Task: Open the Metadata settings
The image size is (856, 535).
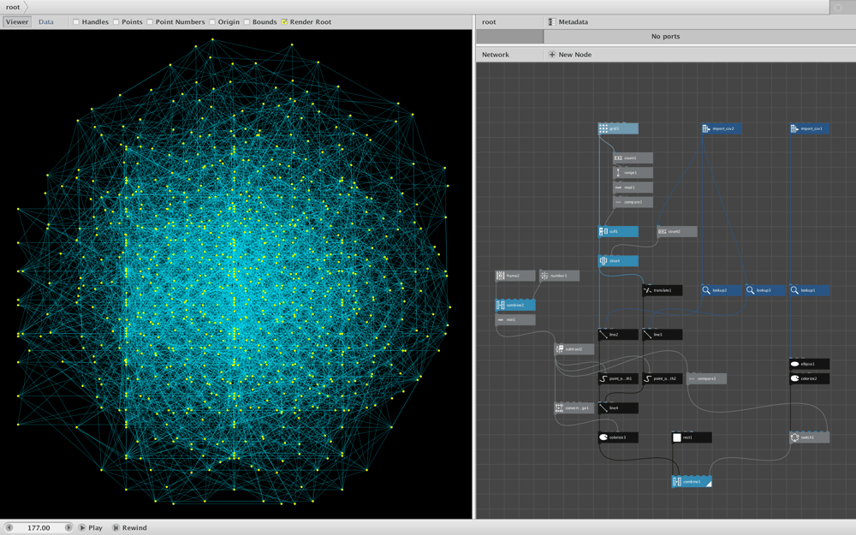Action: pyautogui.click(x=568, y=22)
